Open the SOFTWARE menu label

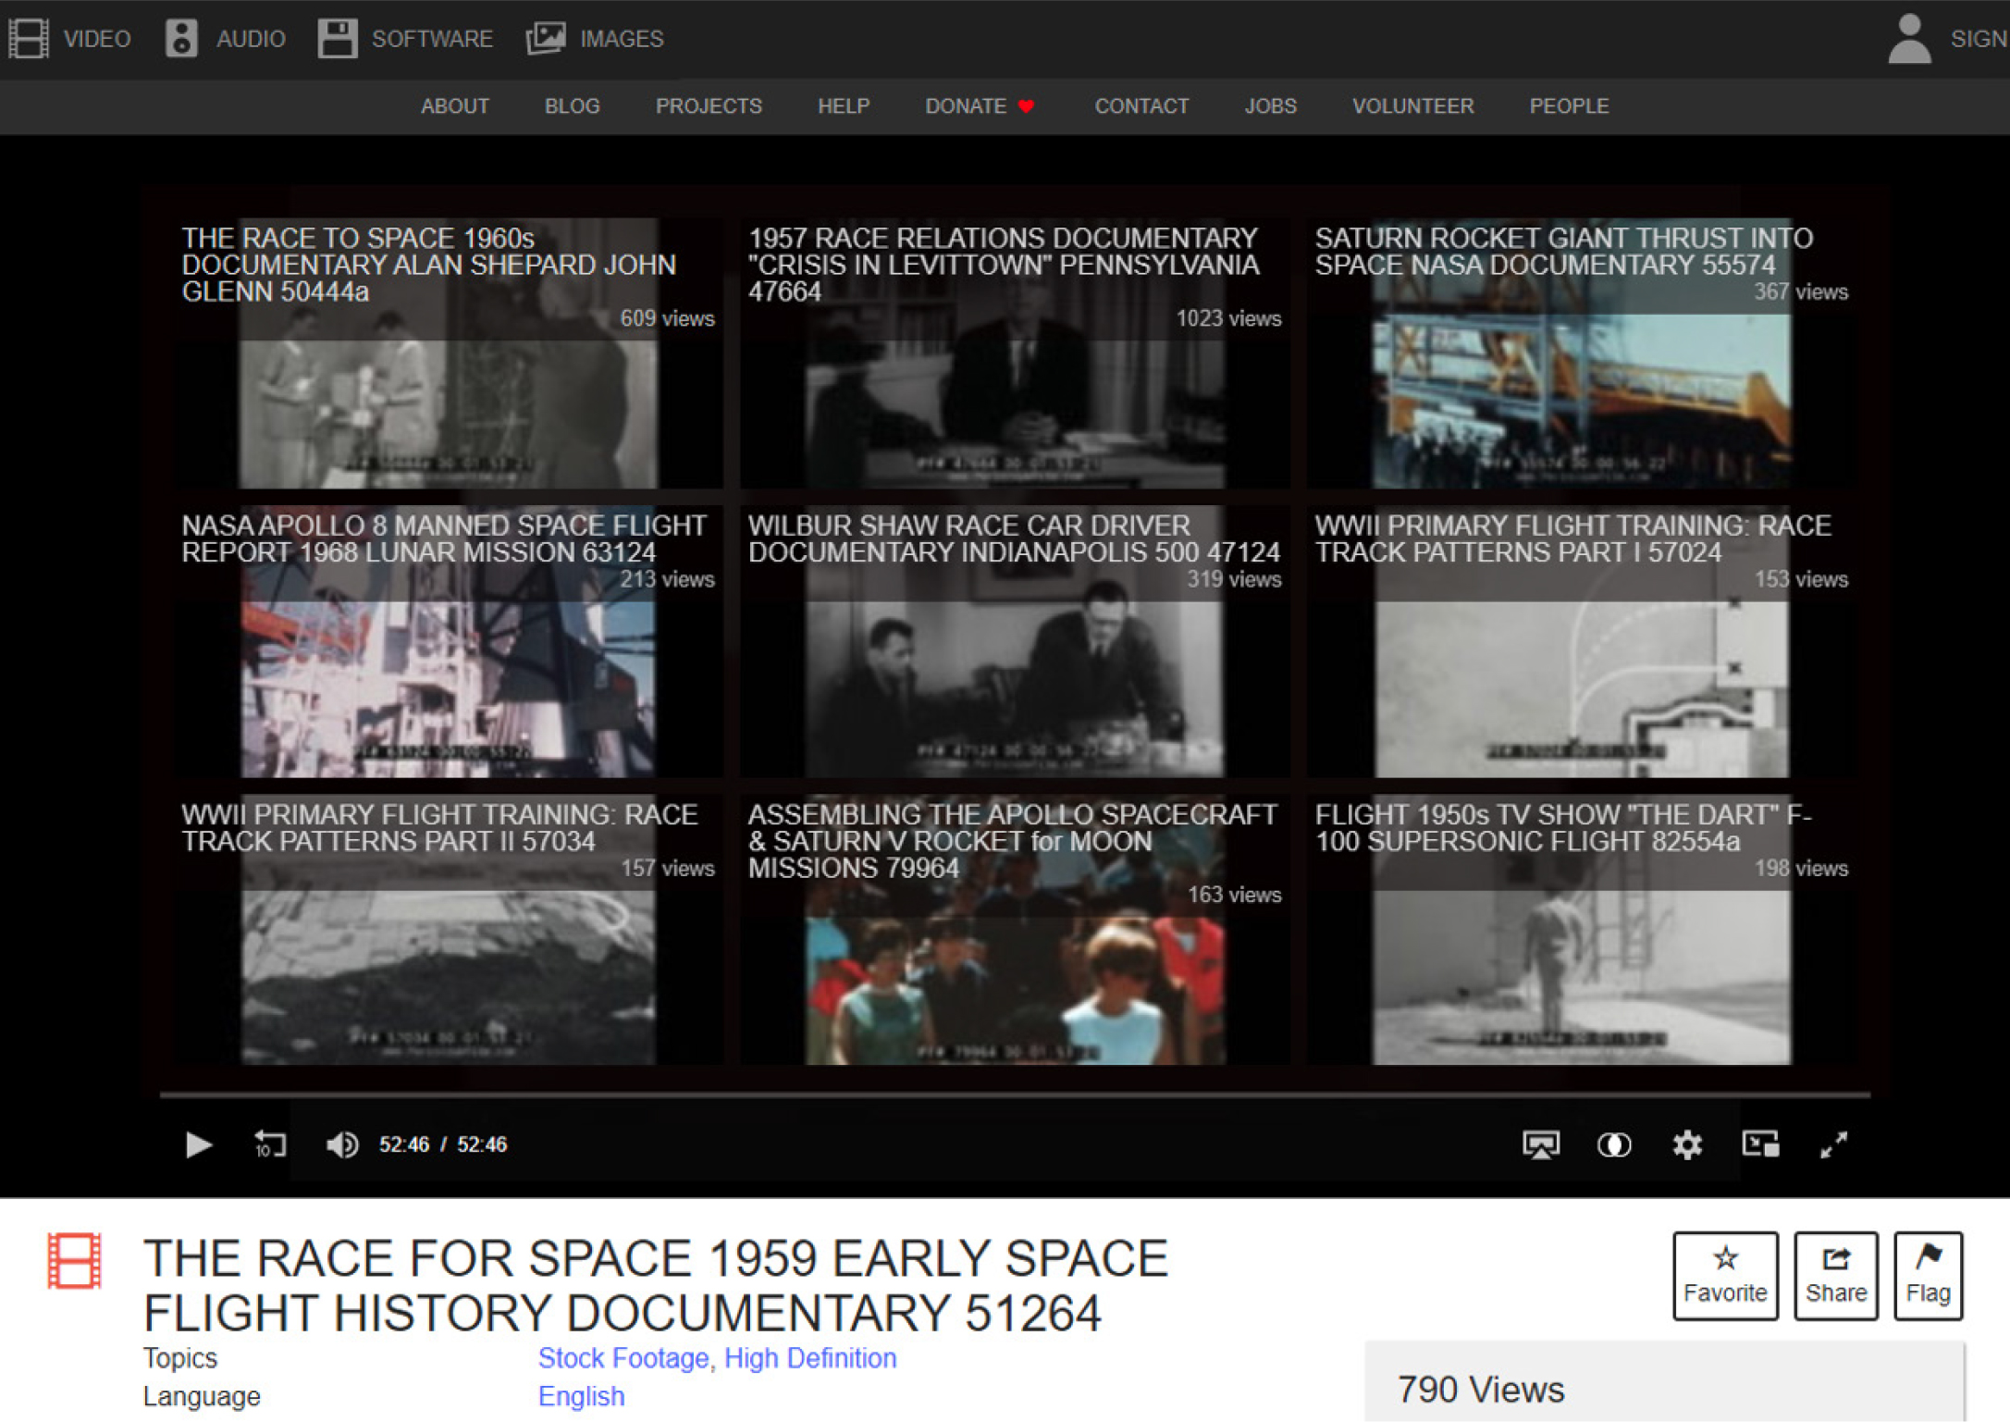432,39
